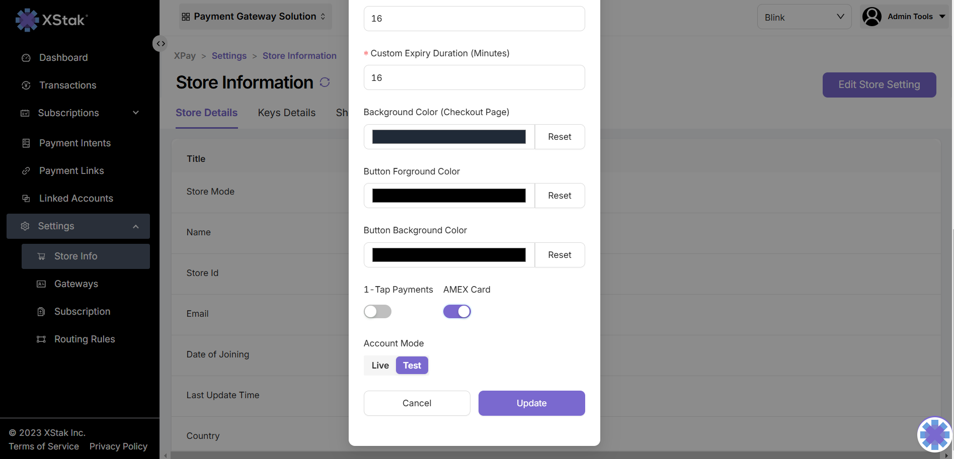
Task: Click the Transactions sidebar icon
Action: click(26, 85)
